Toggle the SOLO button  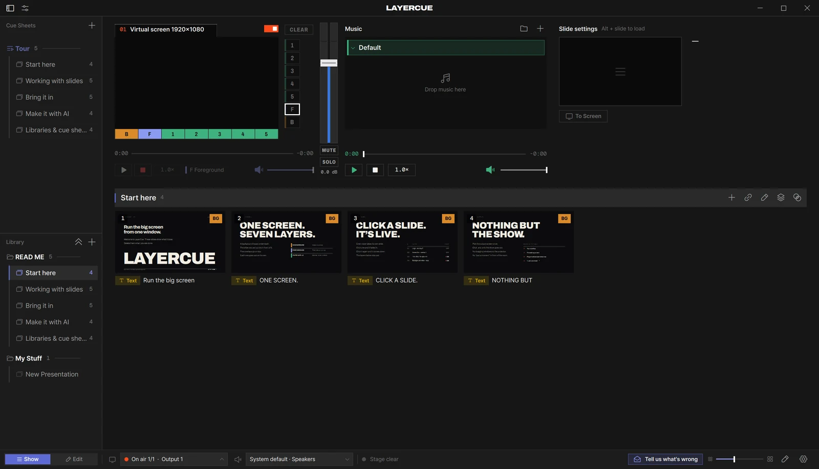(x=329, y=162)
